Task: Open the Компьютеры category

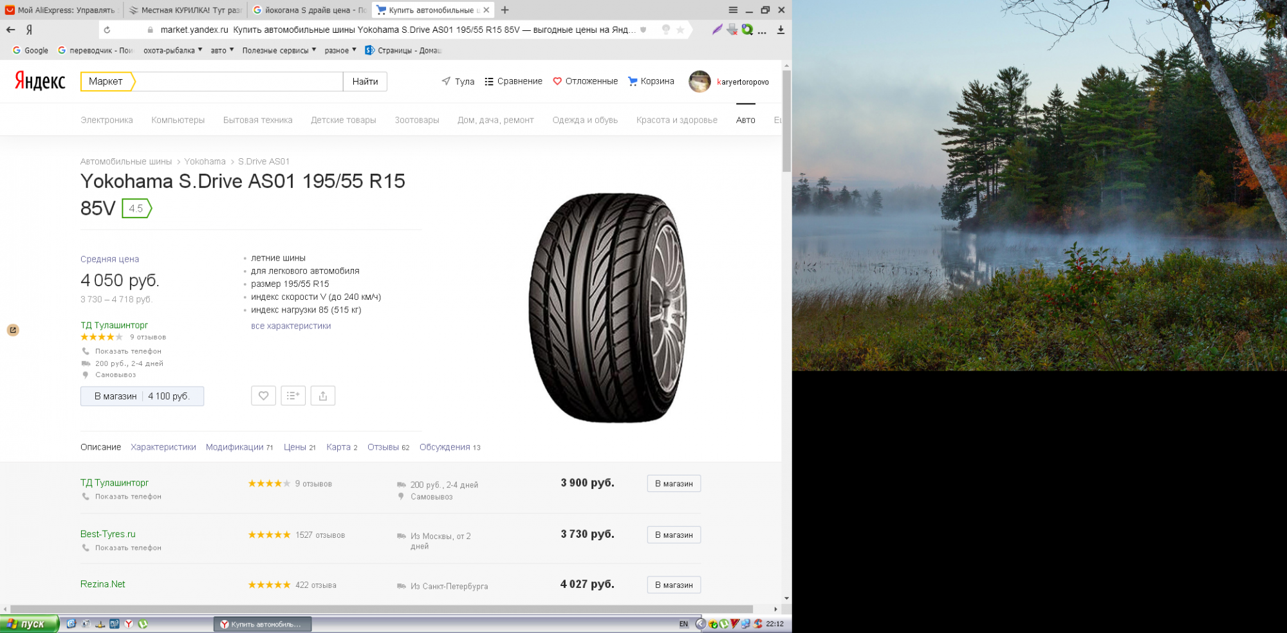Action: click(x=178, y=120)
